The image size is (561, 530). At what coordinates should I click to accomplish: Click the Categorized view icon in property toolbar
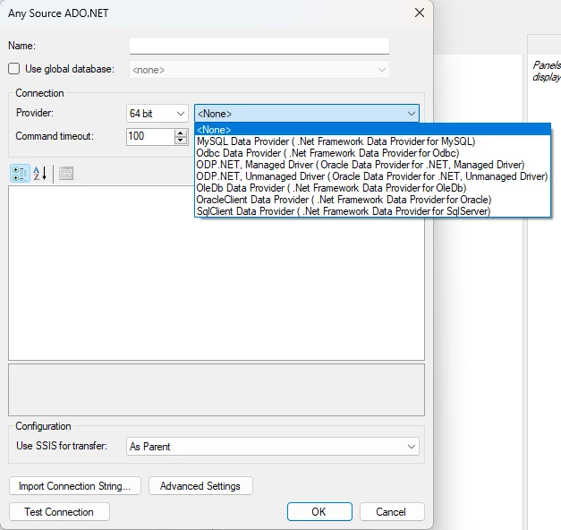(20, 174)
